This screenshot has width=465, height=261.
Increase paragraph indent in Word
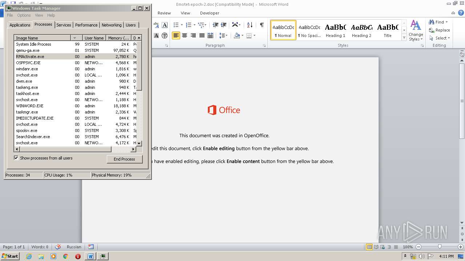pos(224,25)
